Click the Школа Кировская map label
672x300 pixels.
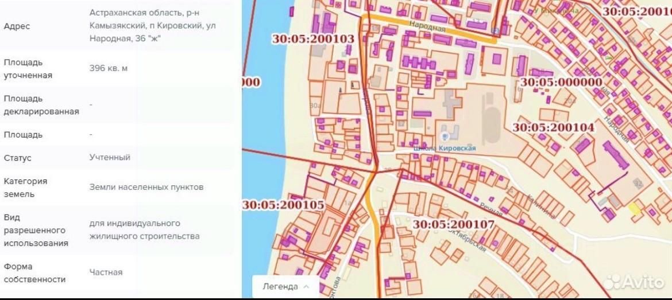[x=445, y=148]
